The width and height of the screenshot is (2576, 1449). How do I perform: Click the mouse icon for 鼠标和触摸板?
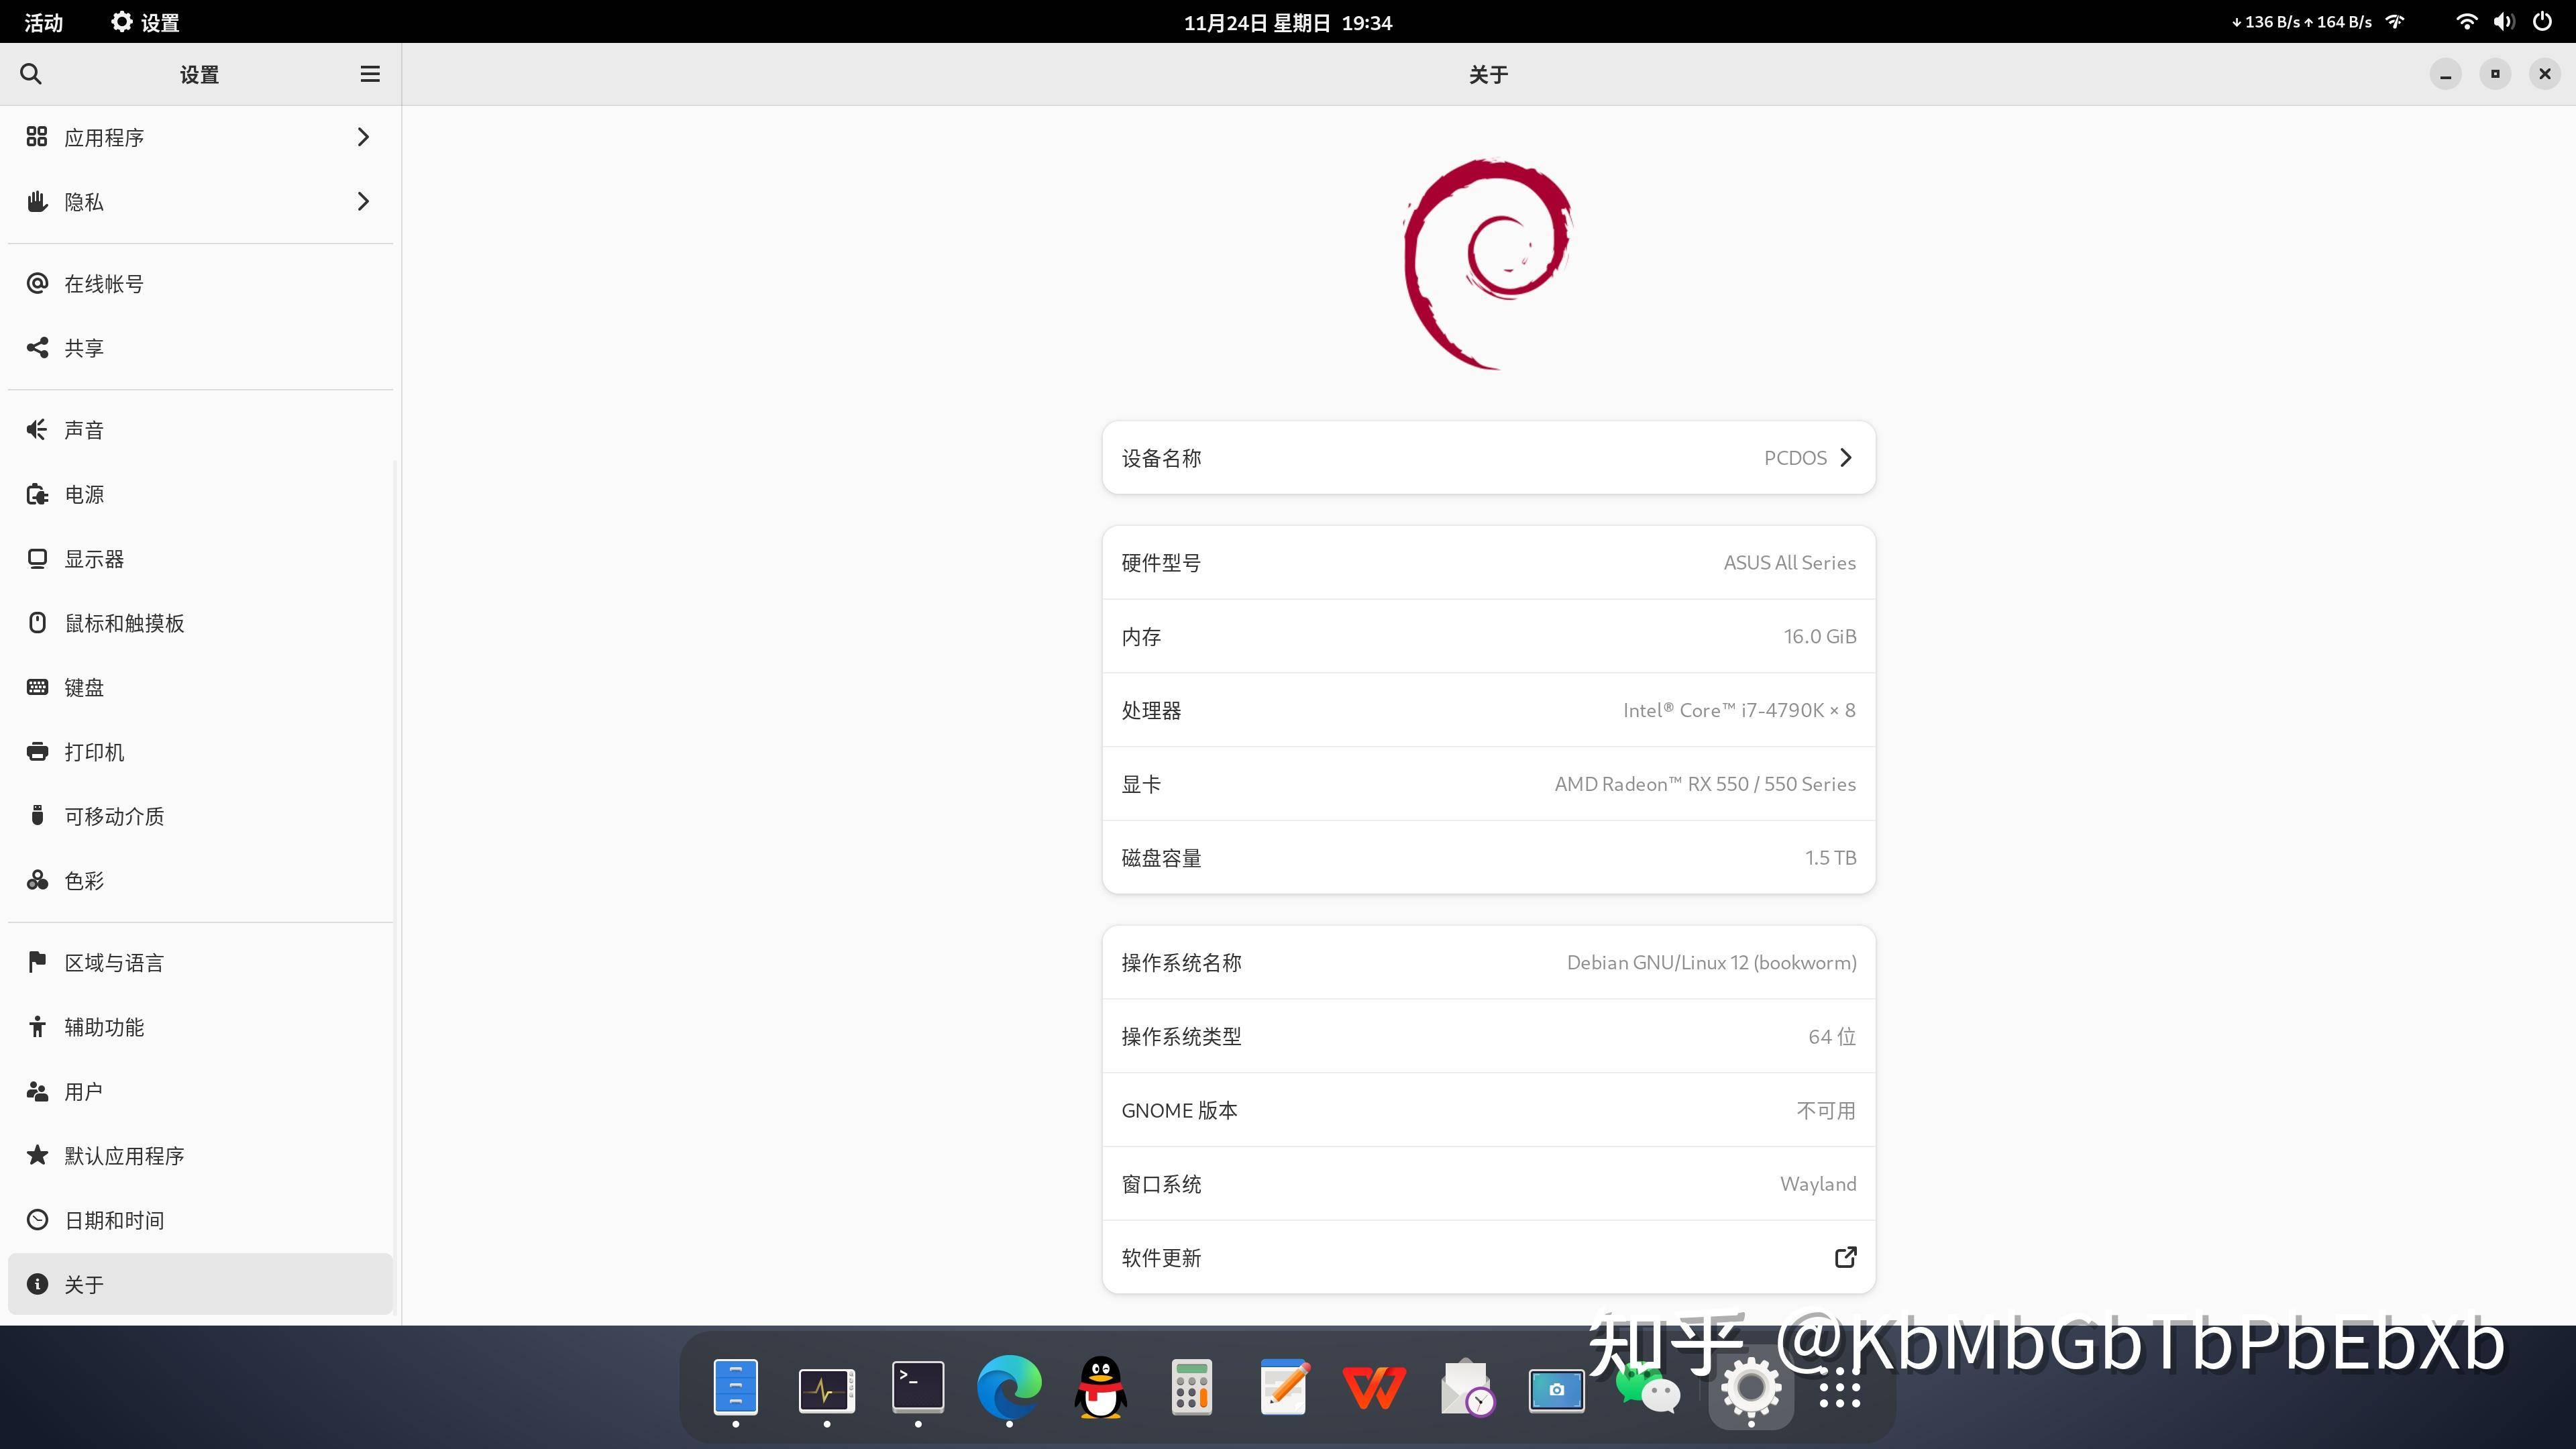[37, 623]
